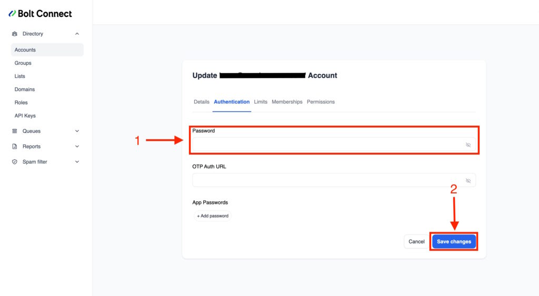Click the Add password button

tap(213, 216)
